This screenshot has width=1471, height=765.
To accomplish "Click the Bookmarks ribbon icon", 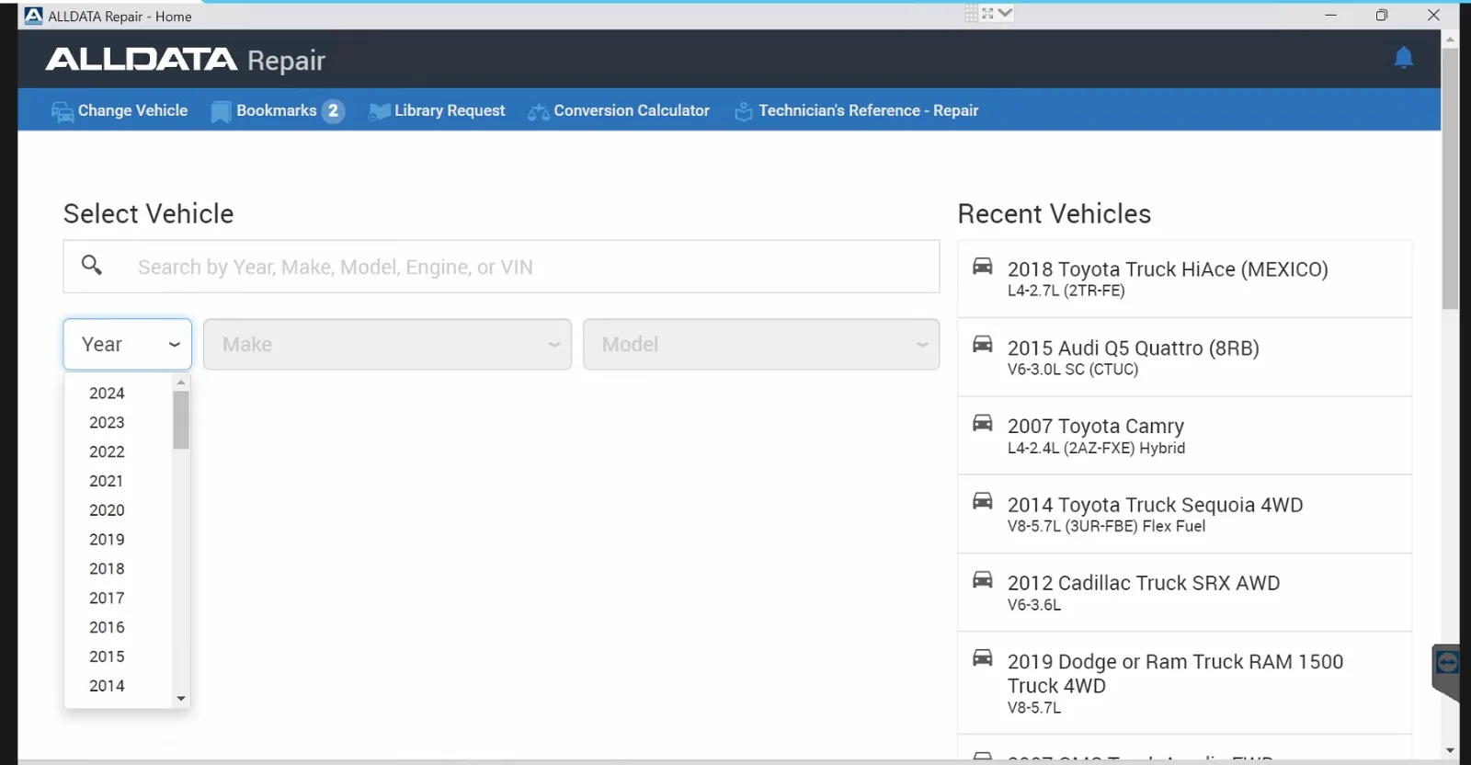I will [221, 111].
